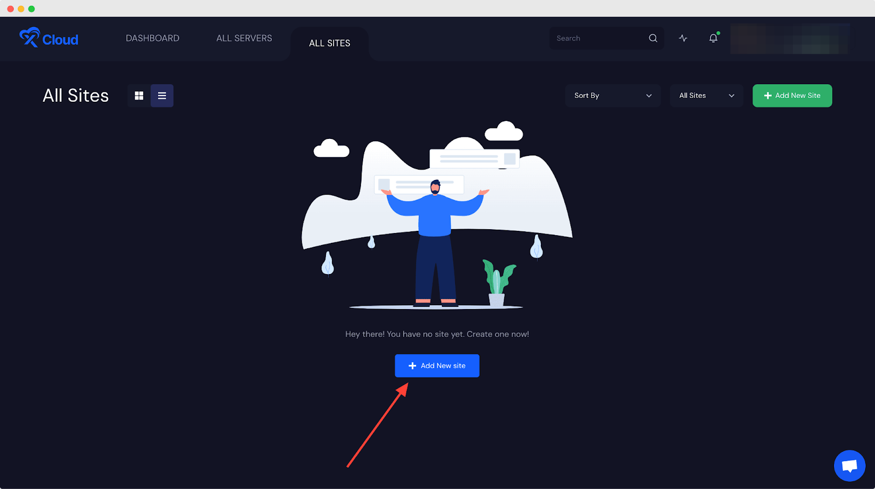
Task: Click the macOS yellow minimize button
Action: [21, 9]
